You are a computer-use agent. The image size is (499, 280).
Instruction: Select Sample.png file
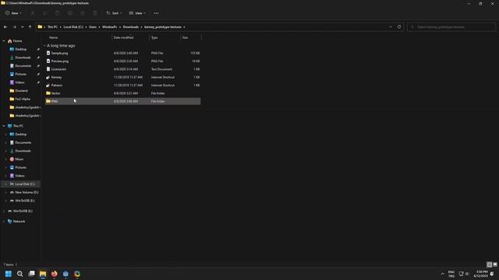pyautogui.click(x=123, y=53)
